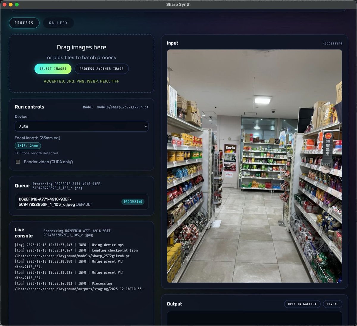Select the queued D62EFD18 jpeg file row
Screen dimensions: 357x326
pos(82,202)
